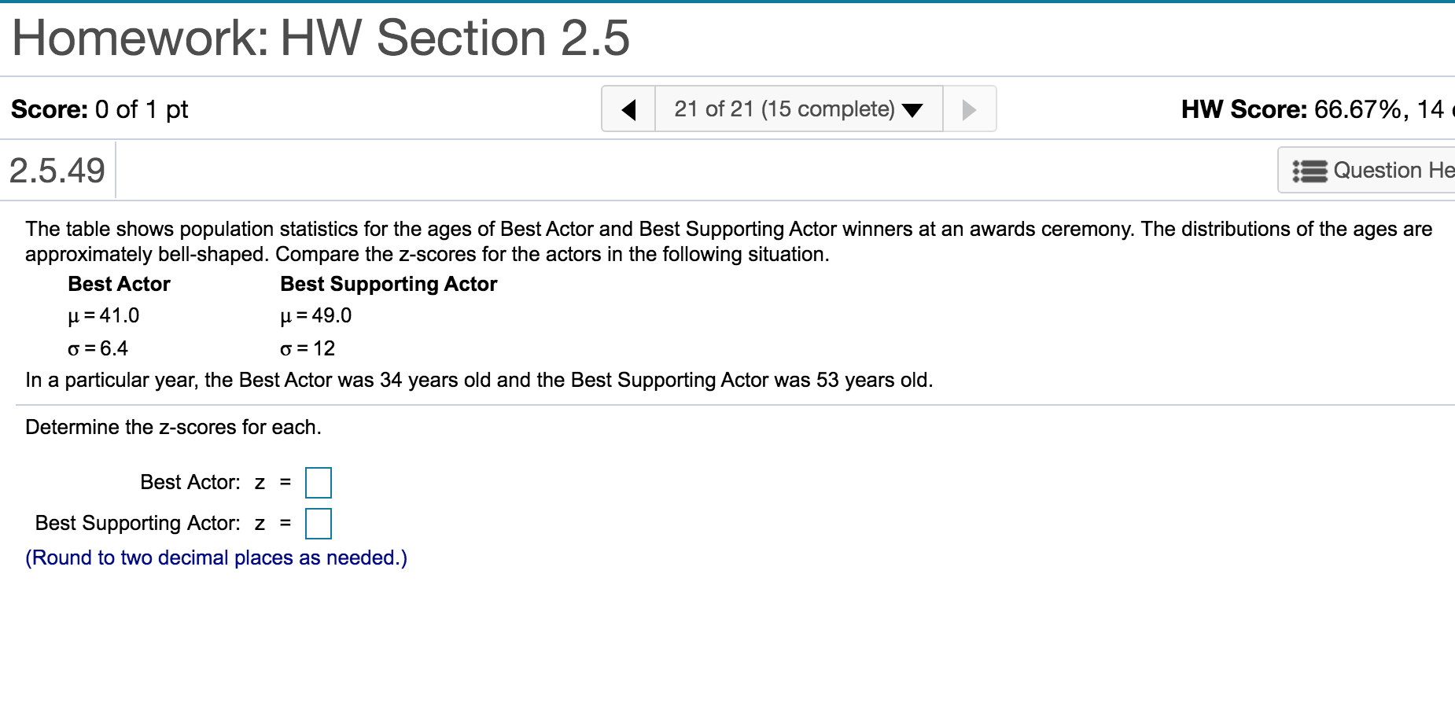The height and width of the screenshot is (714, 1455).
Task: Click the blue rounding hint text
Action: (x=216, y=558)
